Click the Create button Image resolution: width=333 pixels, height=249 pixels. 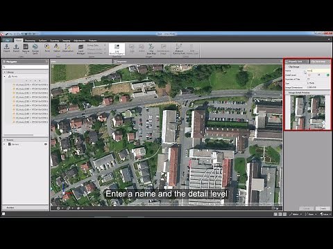click(323, 208)
